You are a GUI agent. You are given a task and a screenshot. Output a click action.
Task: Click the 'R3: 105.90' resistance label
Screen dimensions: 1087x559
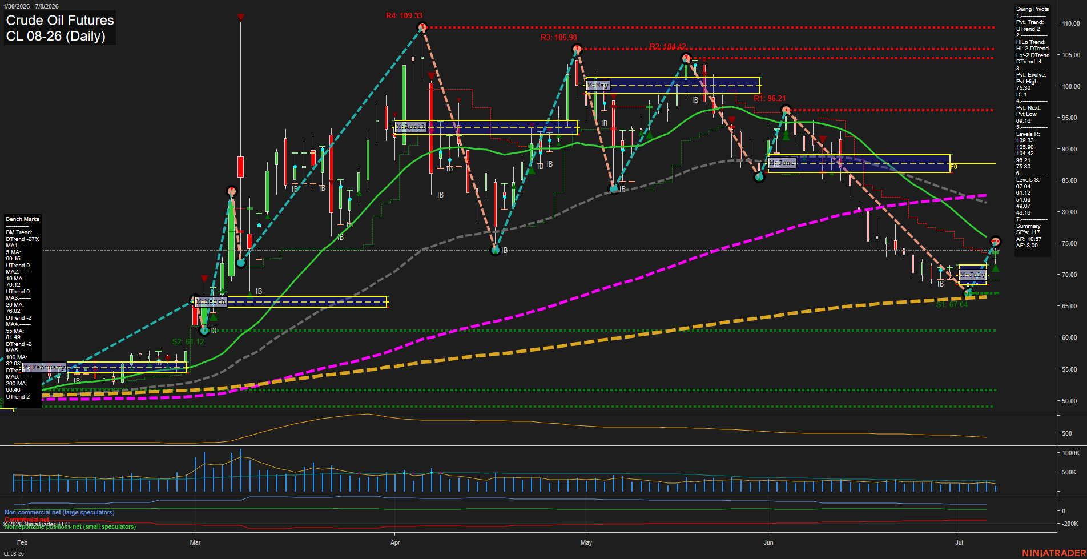[x=559, y=37]
